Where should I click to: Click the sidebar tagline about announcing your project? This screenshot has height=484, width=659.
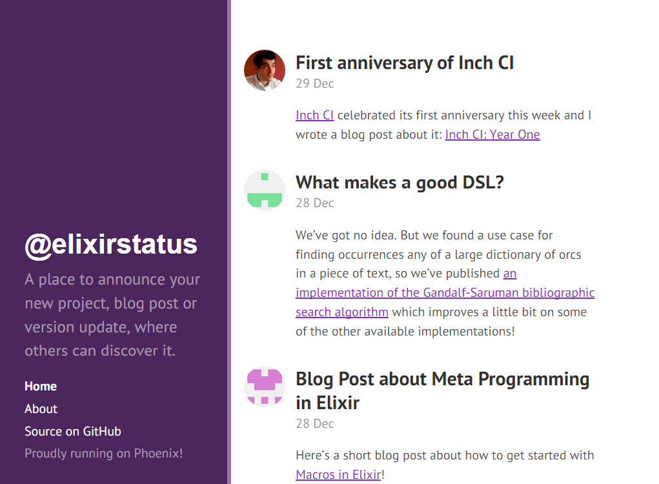pyautogui.click(x=112, y=315)
